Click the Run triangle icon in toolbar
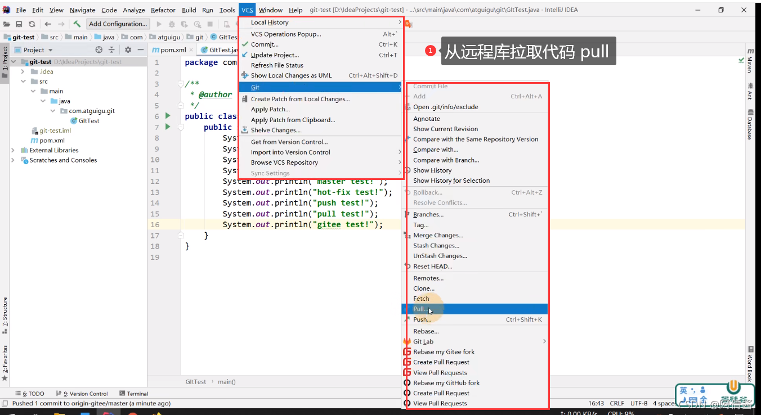Image resolution: width=761 pixels, height=415 pixels. point(159,24)
